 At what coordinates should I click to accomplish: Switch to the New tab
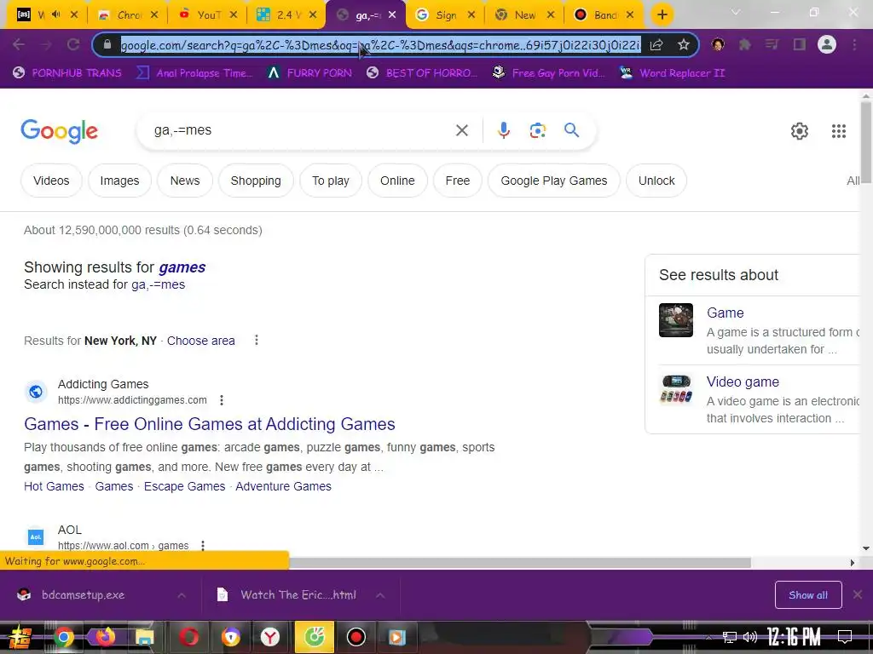(x=524, y=15)
